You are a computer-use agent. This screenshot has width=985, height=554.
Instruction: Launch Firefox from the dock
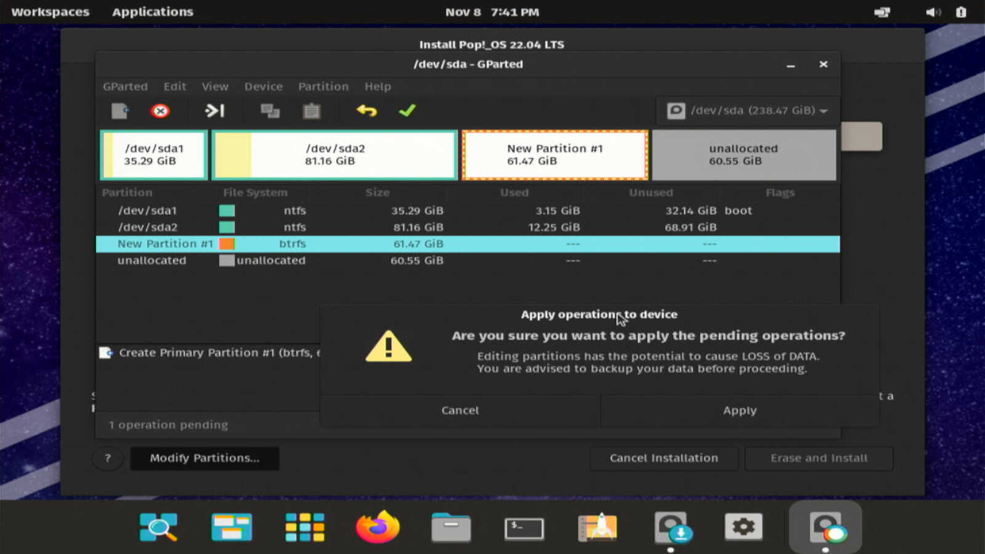(377, 527)
